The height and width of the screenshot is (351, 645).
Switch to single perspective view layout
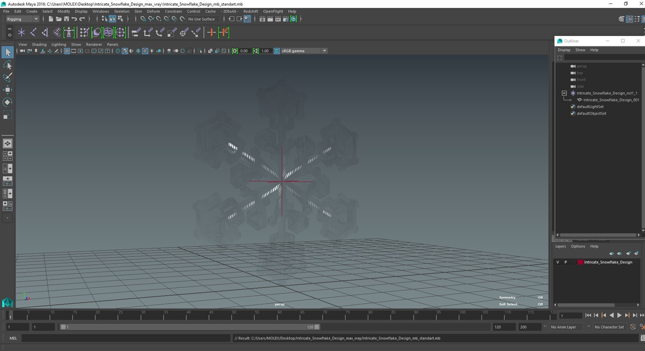pyautogui.click(x=7, y=144)
